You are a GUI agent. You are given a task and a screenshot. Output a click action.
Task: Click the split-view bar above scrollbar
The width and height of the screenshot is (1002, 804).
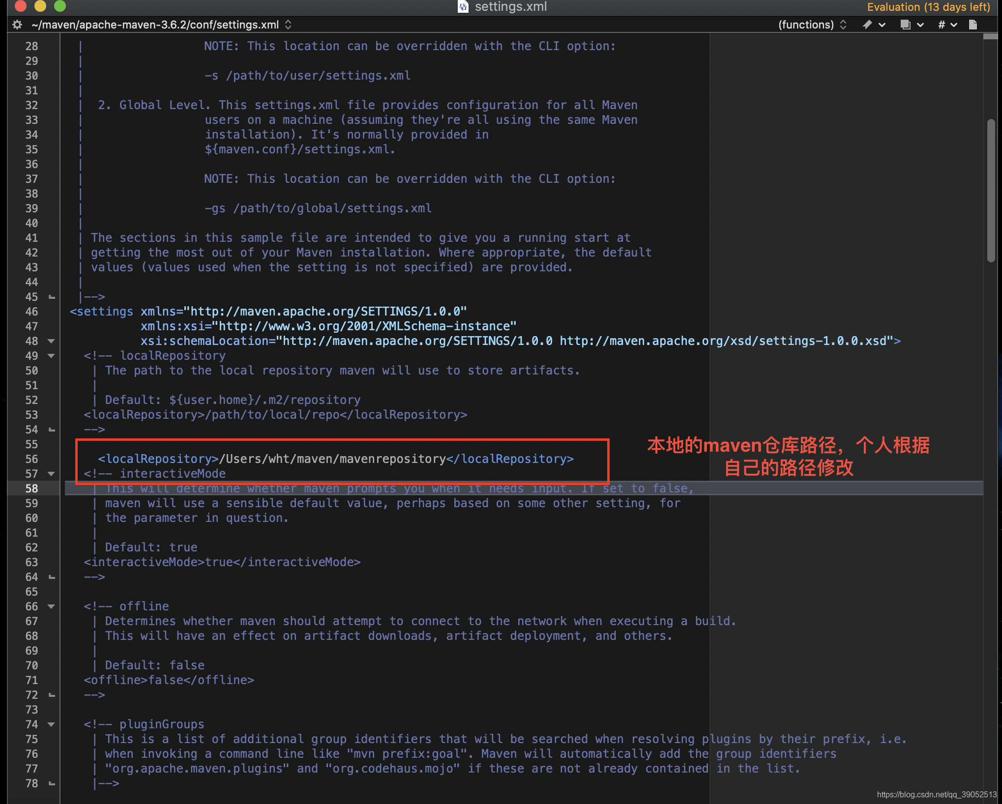(x=990, y=37)
